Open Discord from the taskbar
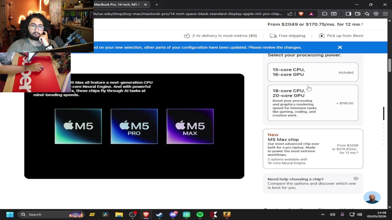This screenshot has height=220, width=392. (x=173, y=215)
